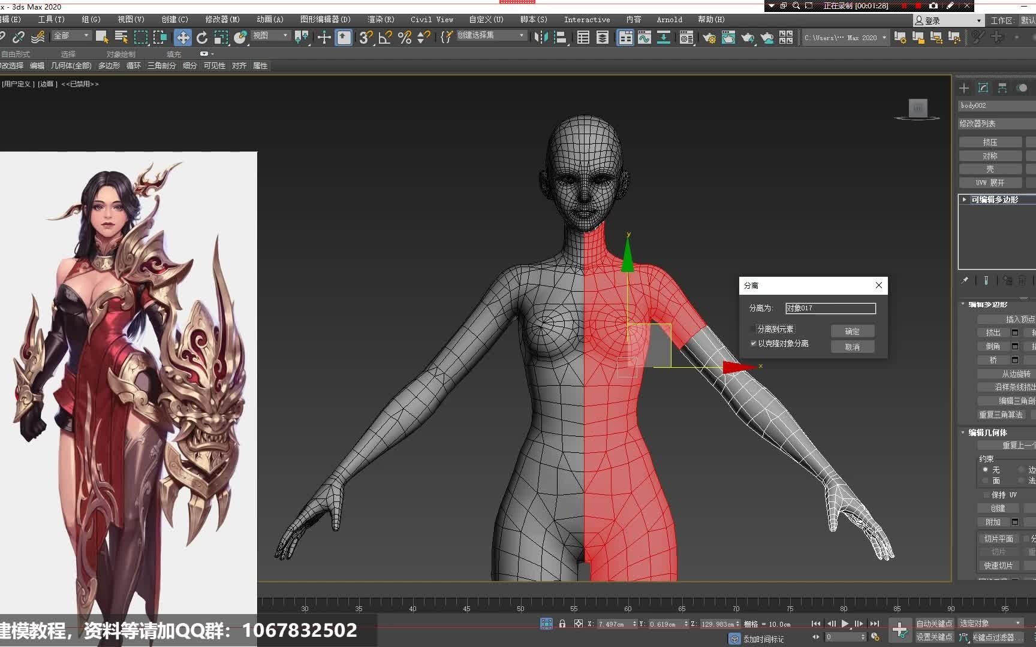The height and width of the screenshot is (647, 1036).
Task: Open 创建选择集 named selection dropdown
Action: (491, 36)
